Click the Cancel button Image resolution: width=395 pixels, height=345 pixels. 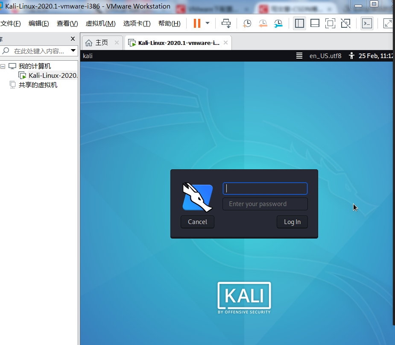point(197,222)
